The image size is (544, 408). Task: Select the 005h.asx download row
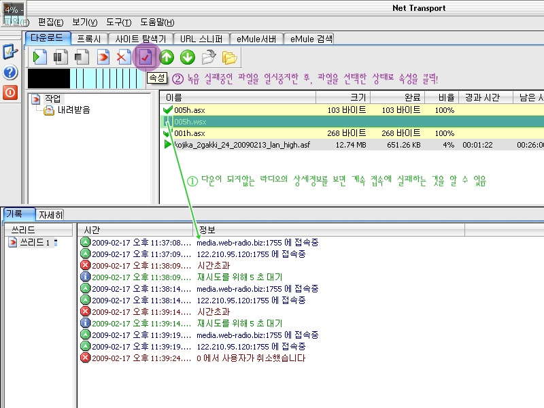(x=352, y=110)
